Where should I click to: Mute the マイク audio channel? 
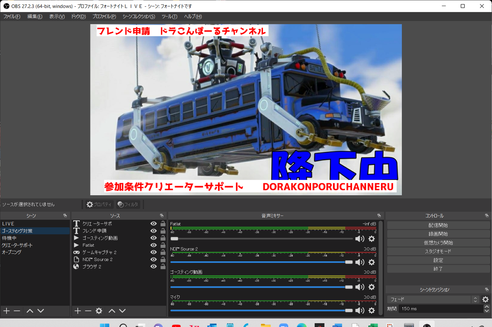tap(360, 310)
